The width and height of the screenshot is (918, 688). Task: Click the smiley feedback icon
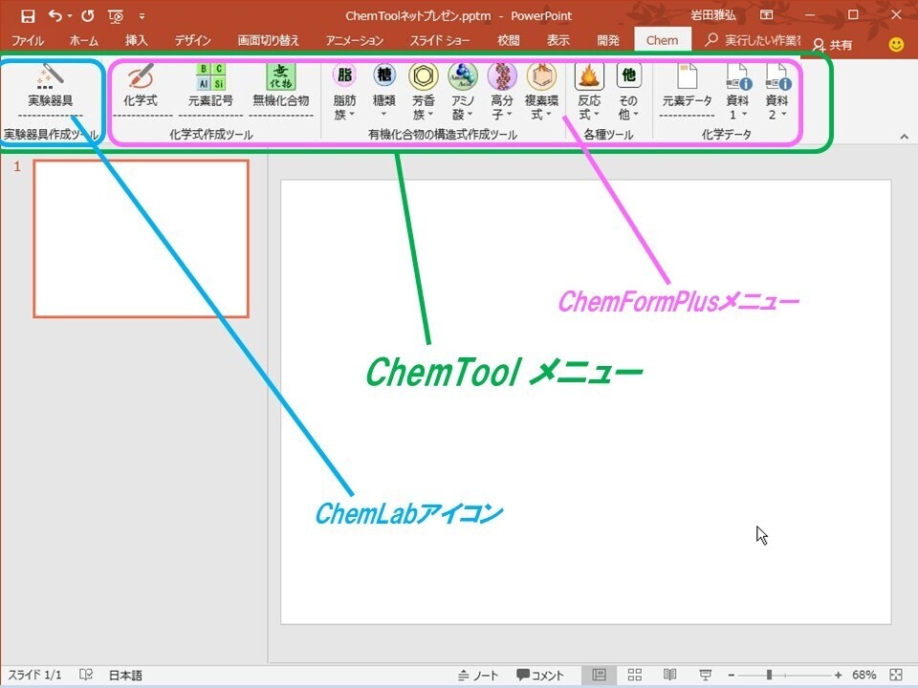pyautogui.click(x=896, y=45)
